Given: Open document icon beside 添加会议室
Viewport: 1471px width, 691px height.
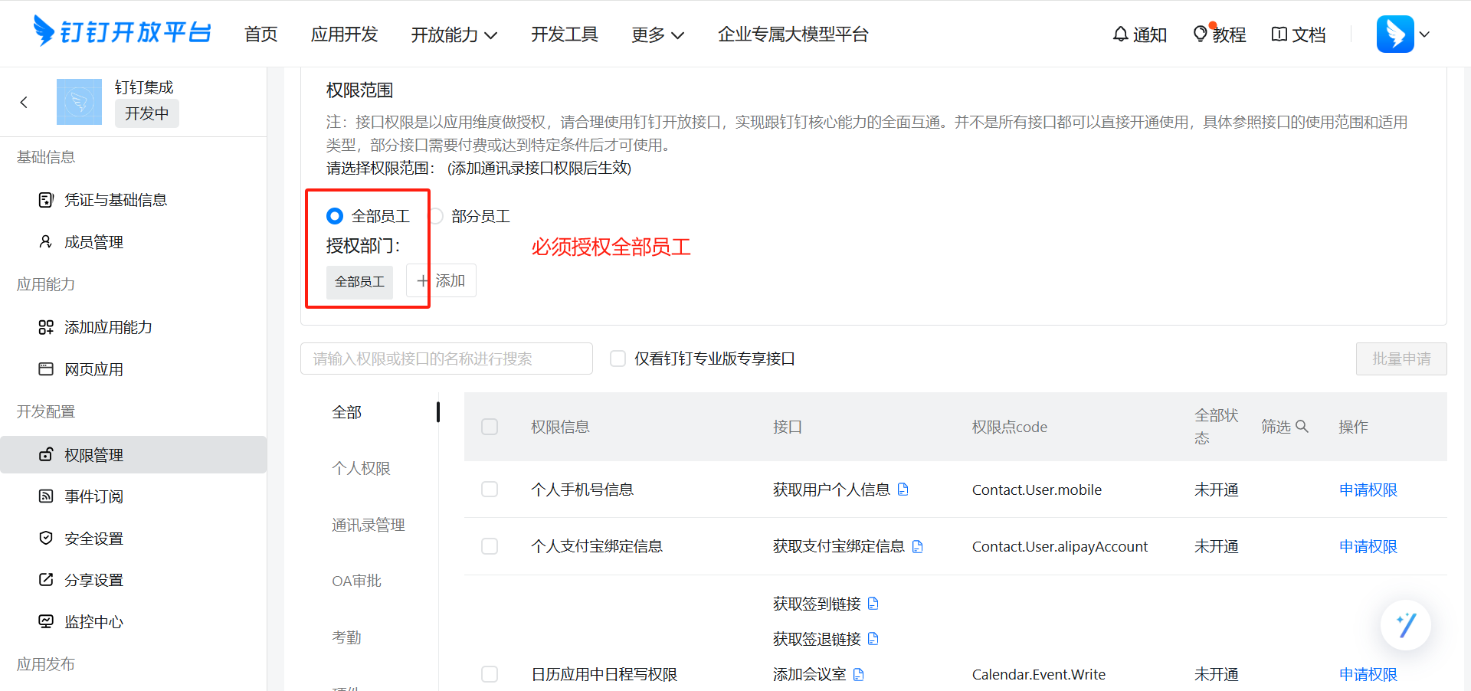Looking at the screenshot, I should 859,674.
